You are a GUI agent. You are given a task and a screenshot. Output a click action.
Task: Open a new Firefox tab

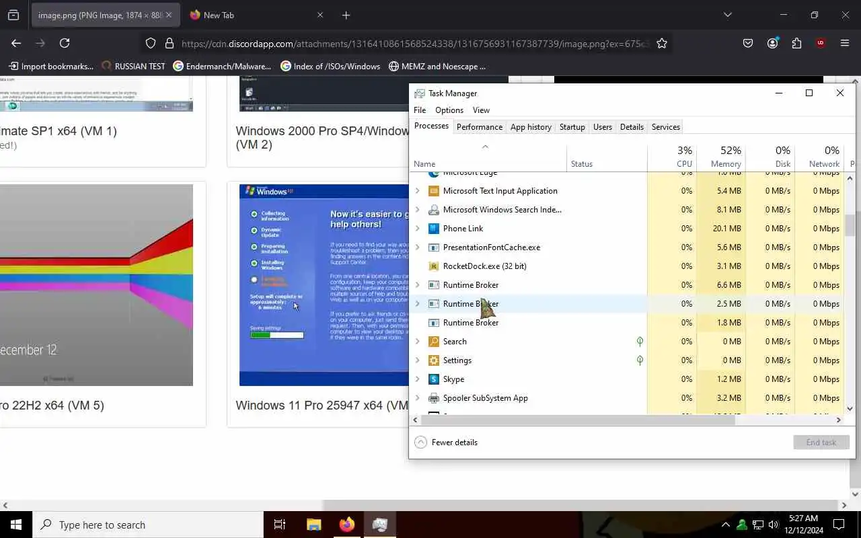click(346, 15)
